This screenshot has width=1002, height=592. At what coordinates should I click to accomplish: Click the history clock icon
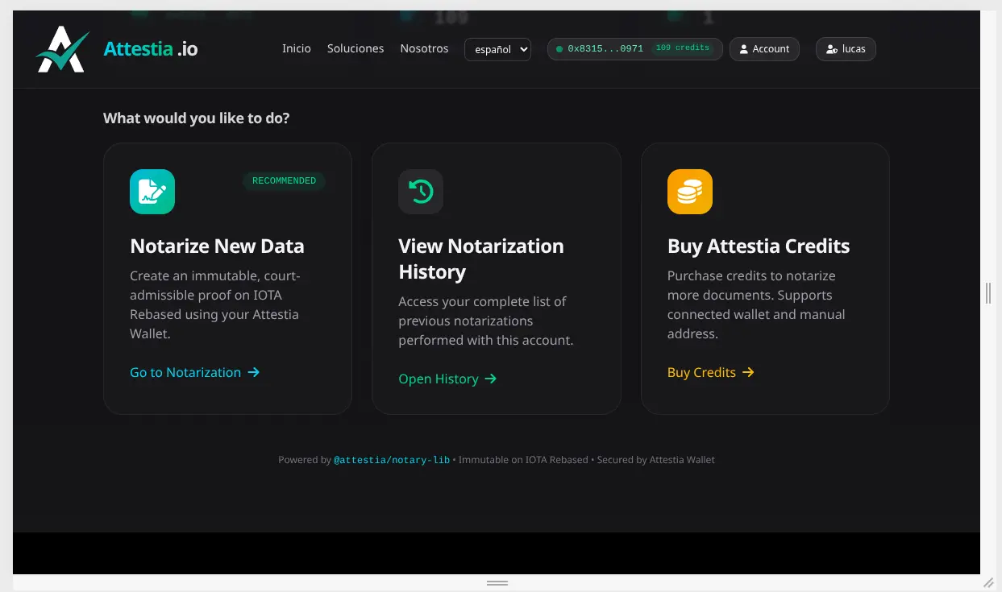[x=421, y=192]
